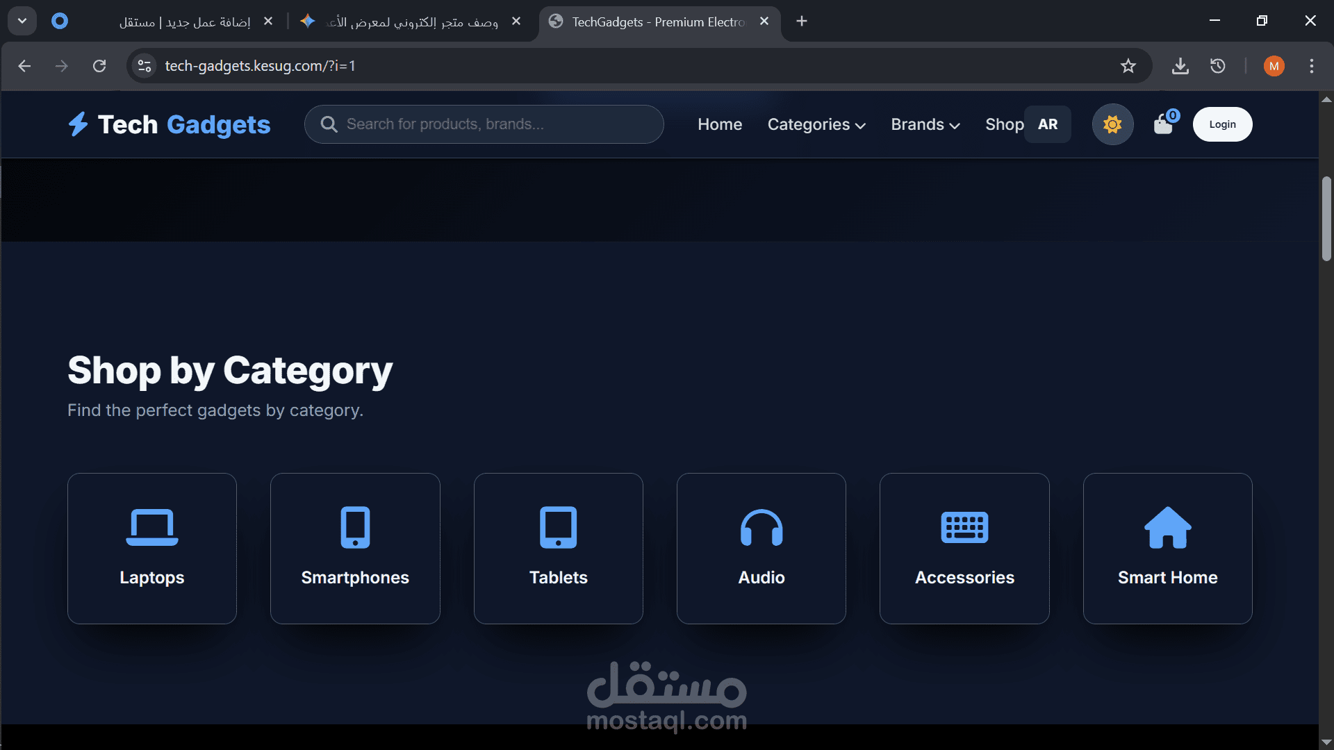The width and height of the screenshot is (1334, 750).
Task: Click the Tech Gadgets lightning logo
Action: [78, 124]
